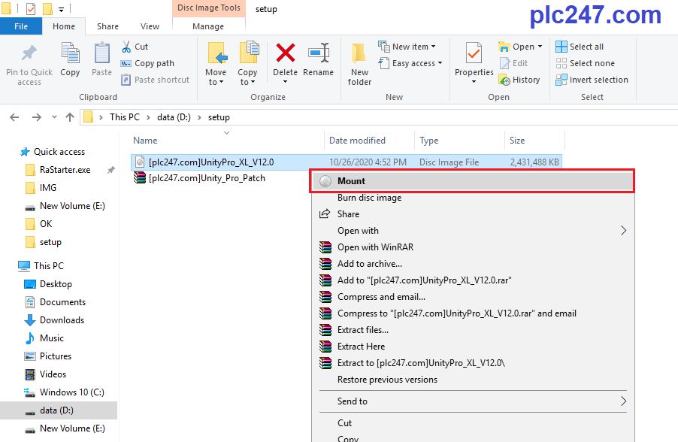The width and height of the screenshot is (678, 442).
Task: Click Open with WinRAR menu entry
Action: pos(472,247)
